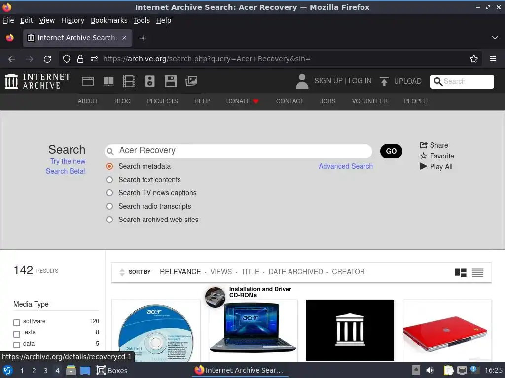This screenshot has width=505, height=378.
Task: Open the Help menu
Action: pos(164,20)
